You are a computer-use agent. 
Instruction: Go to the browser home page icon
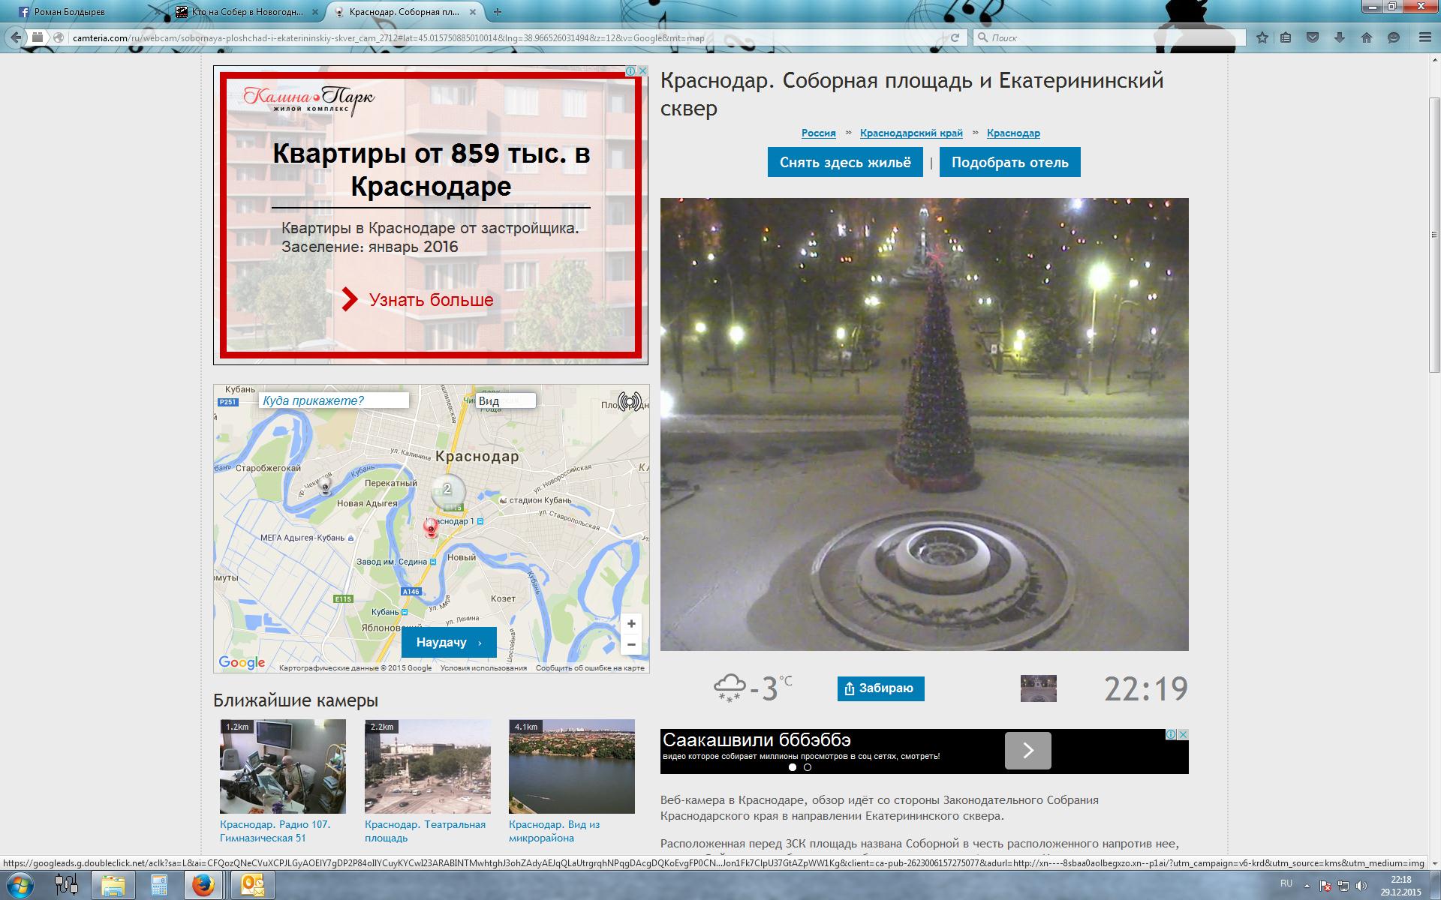(1367, 37)
